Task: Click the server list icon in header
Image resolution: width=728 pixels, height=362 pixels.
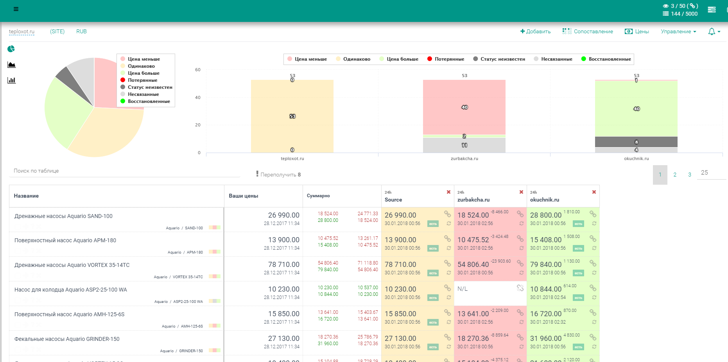Action: coord(712,10)
